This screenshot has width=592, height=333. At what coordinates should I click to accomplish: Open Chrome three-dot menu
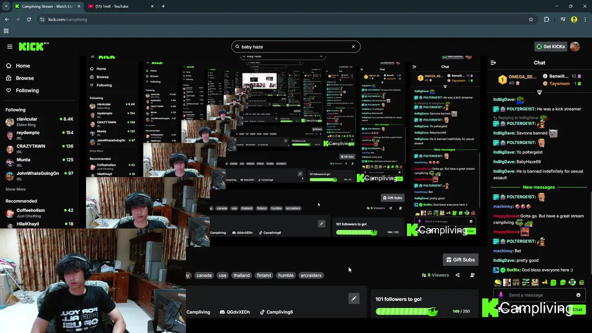tap(586, 19)
